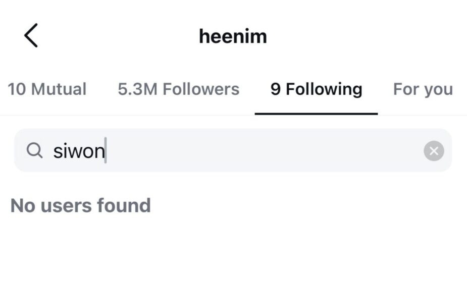The image size is (467, 286).
Task: Open the 5.3M Followers tab
Action: [x=178, y=89]
